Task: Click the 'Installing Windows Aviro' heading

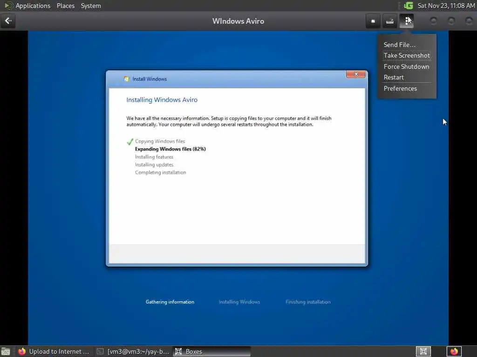Action: click(162, 99)
